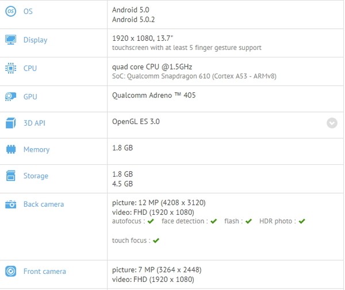Click the Back camera label
The image size is (345, 290).
[44, 204]
